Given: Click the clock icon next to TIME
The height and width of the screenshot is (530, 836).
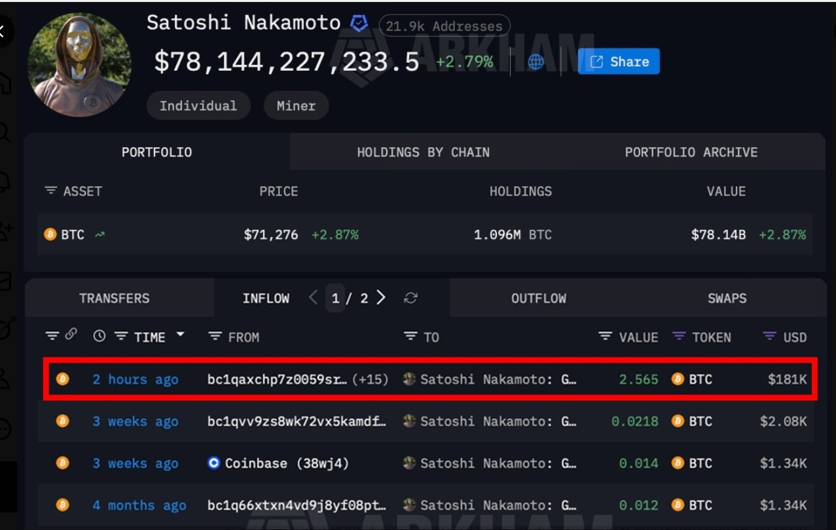Looking at the screenshot, I should coord(100,336).
